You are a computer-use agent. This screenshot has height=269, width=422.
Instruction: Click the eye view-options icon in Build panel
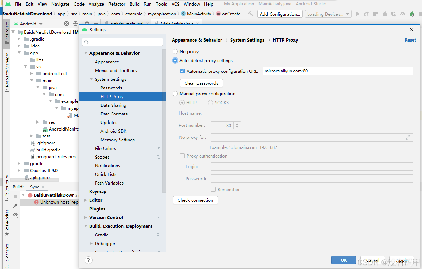coord(15,215)
